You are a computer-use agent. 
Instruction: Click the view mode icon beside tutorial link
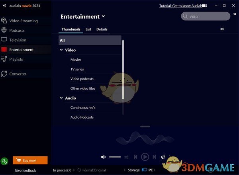(x=204, y=6)
